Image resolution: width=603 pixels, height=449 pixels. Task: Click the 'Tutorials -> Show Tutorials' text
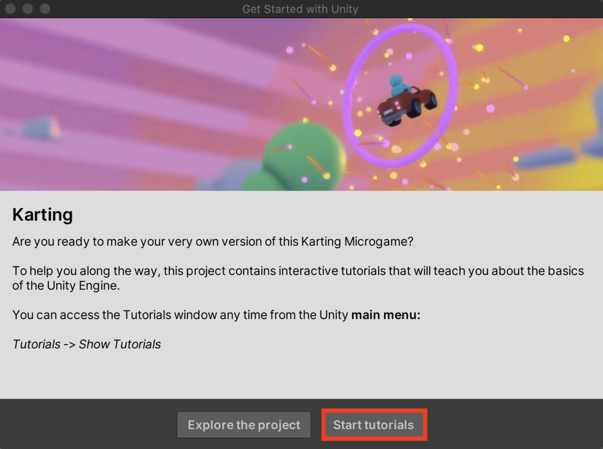(86, 344)
